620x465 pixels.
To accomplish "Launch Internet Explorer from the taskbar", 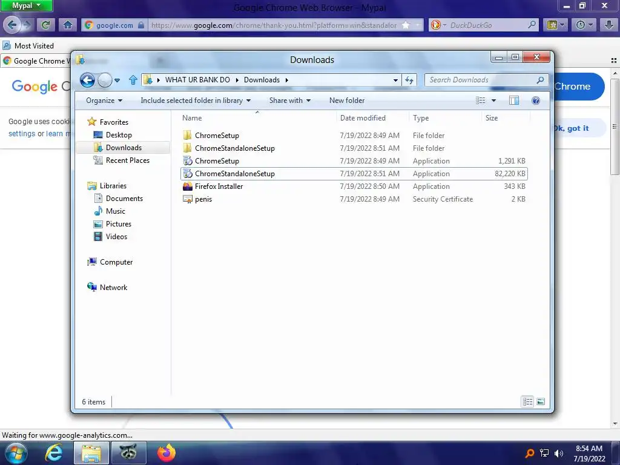I will click(x=53, y=453).
